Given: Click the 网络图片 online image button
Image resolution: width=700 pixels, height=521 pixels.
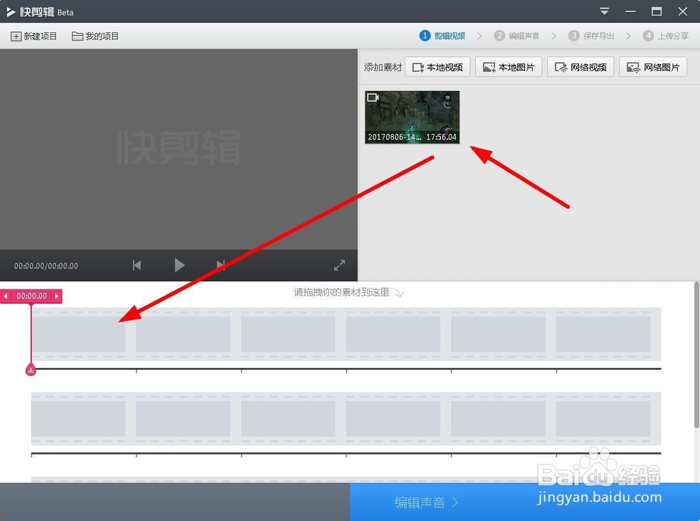Looking at the screenshot, I should 653,67.
